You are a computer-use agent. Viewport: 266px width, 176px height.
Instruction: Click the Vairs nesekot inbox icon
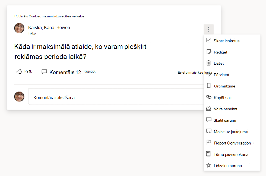pos(208,108)
